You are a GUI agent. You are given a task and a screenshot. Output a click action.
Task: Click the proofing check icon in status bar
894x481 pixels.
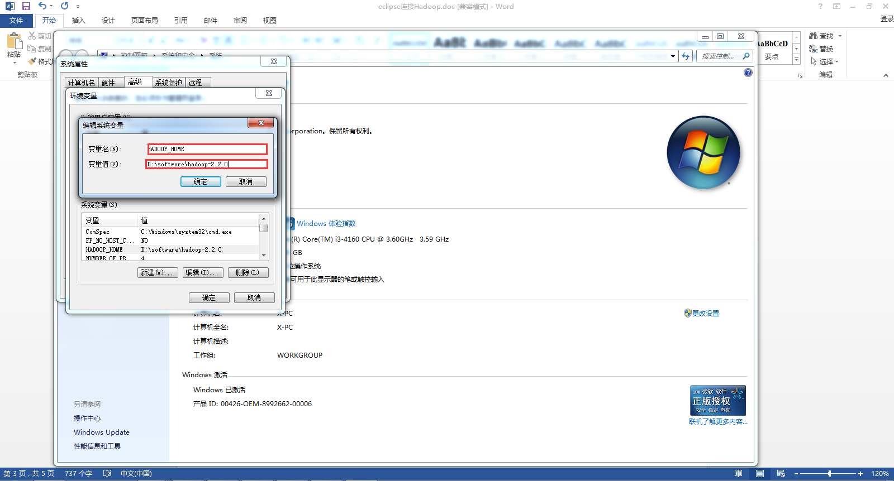tap(107, 474)
